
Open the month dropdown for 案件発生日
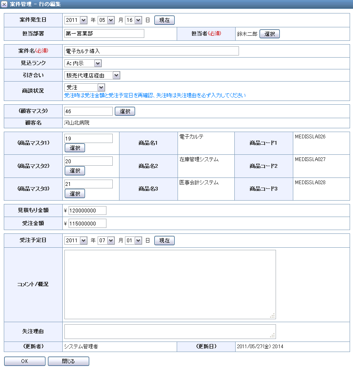[106, 20]
